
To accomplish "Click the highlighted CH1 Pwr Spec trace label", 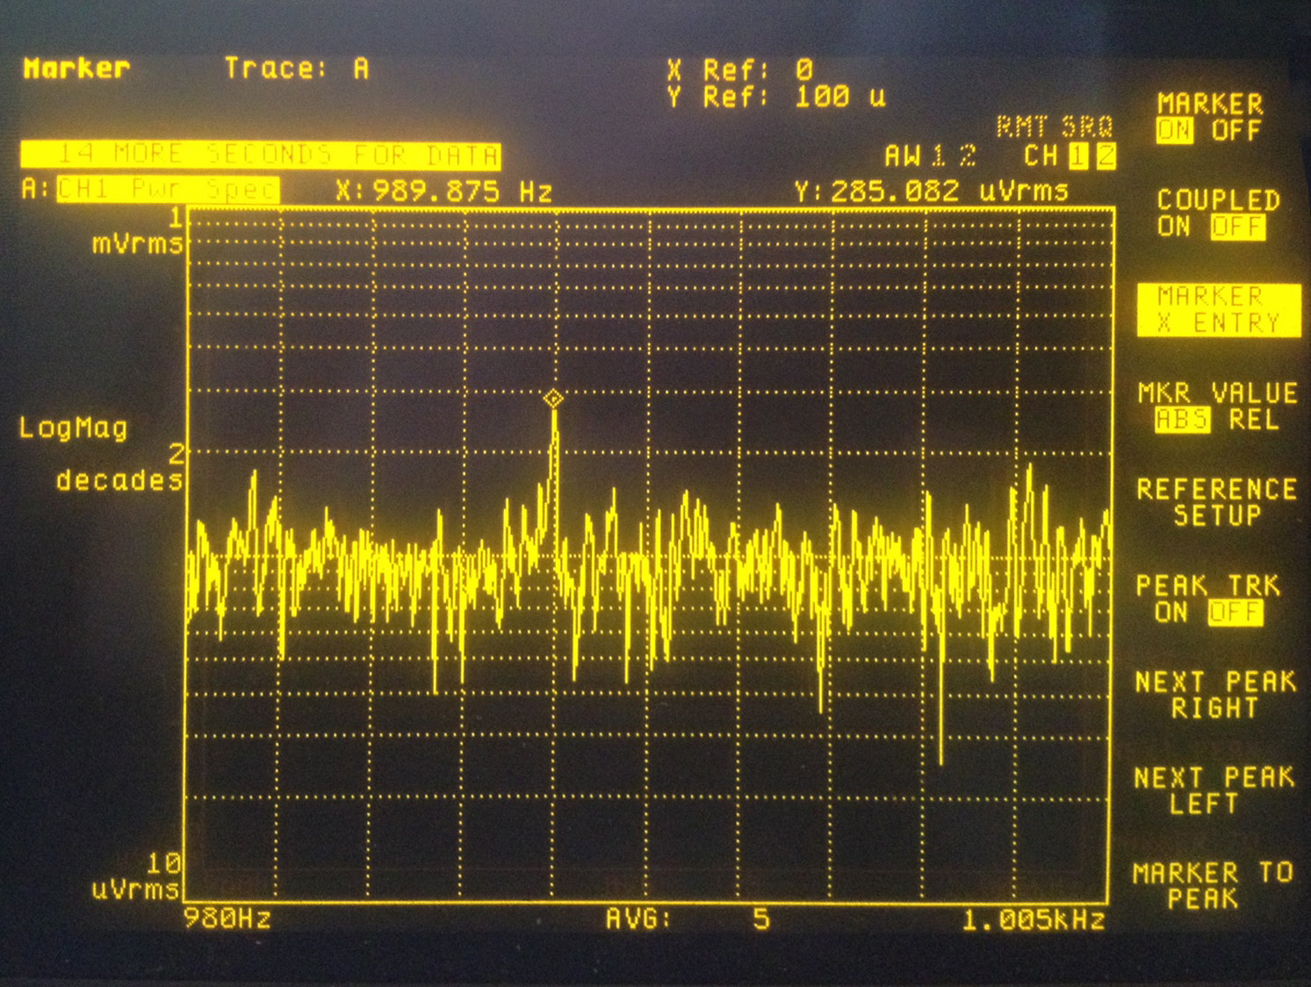I will pyautogui.click(x=167, y=187).
